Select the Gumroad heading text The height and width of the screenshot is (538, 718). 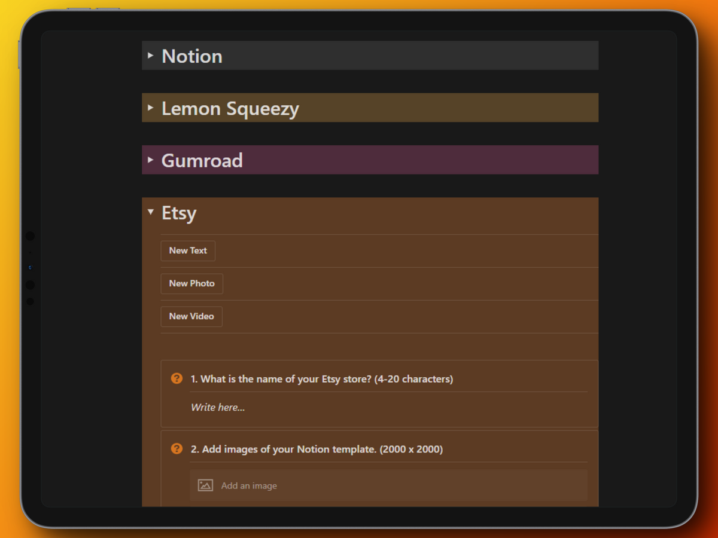(202, 161)
